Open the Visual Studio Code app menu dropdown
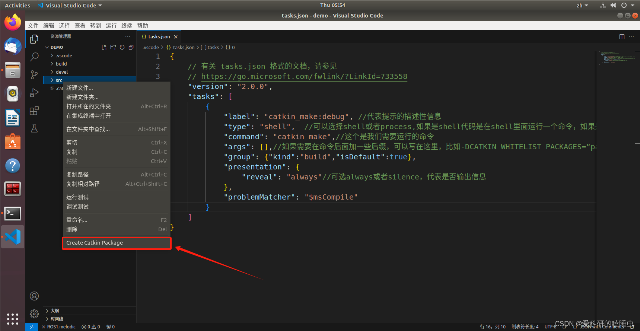This screenshot has height=331, width=640. (70, 5)
